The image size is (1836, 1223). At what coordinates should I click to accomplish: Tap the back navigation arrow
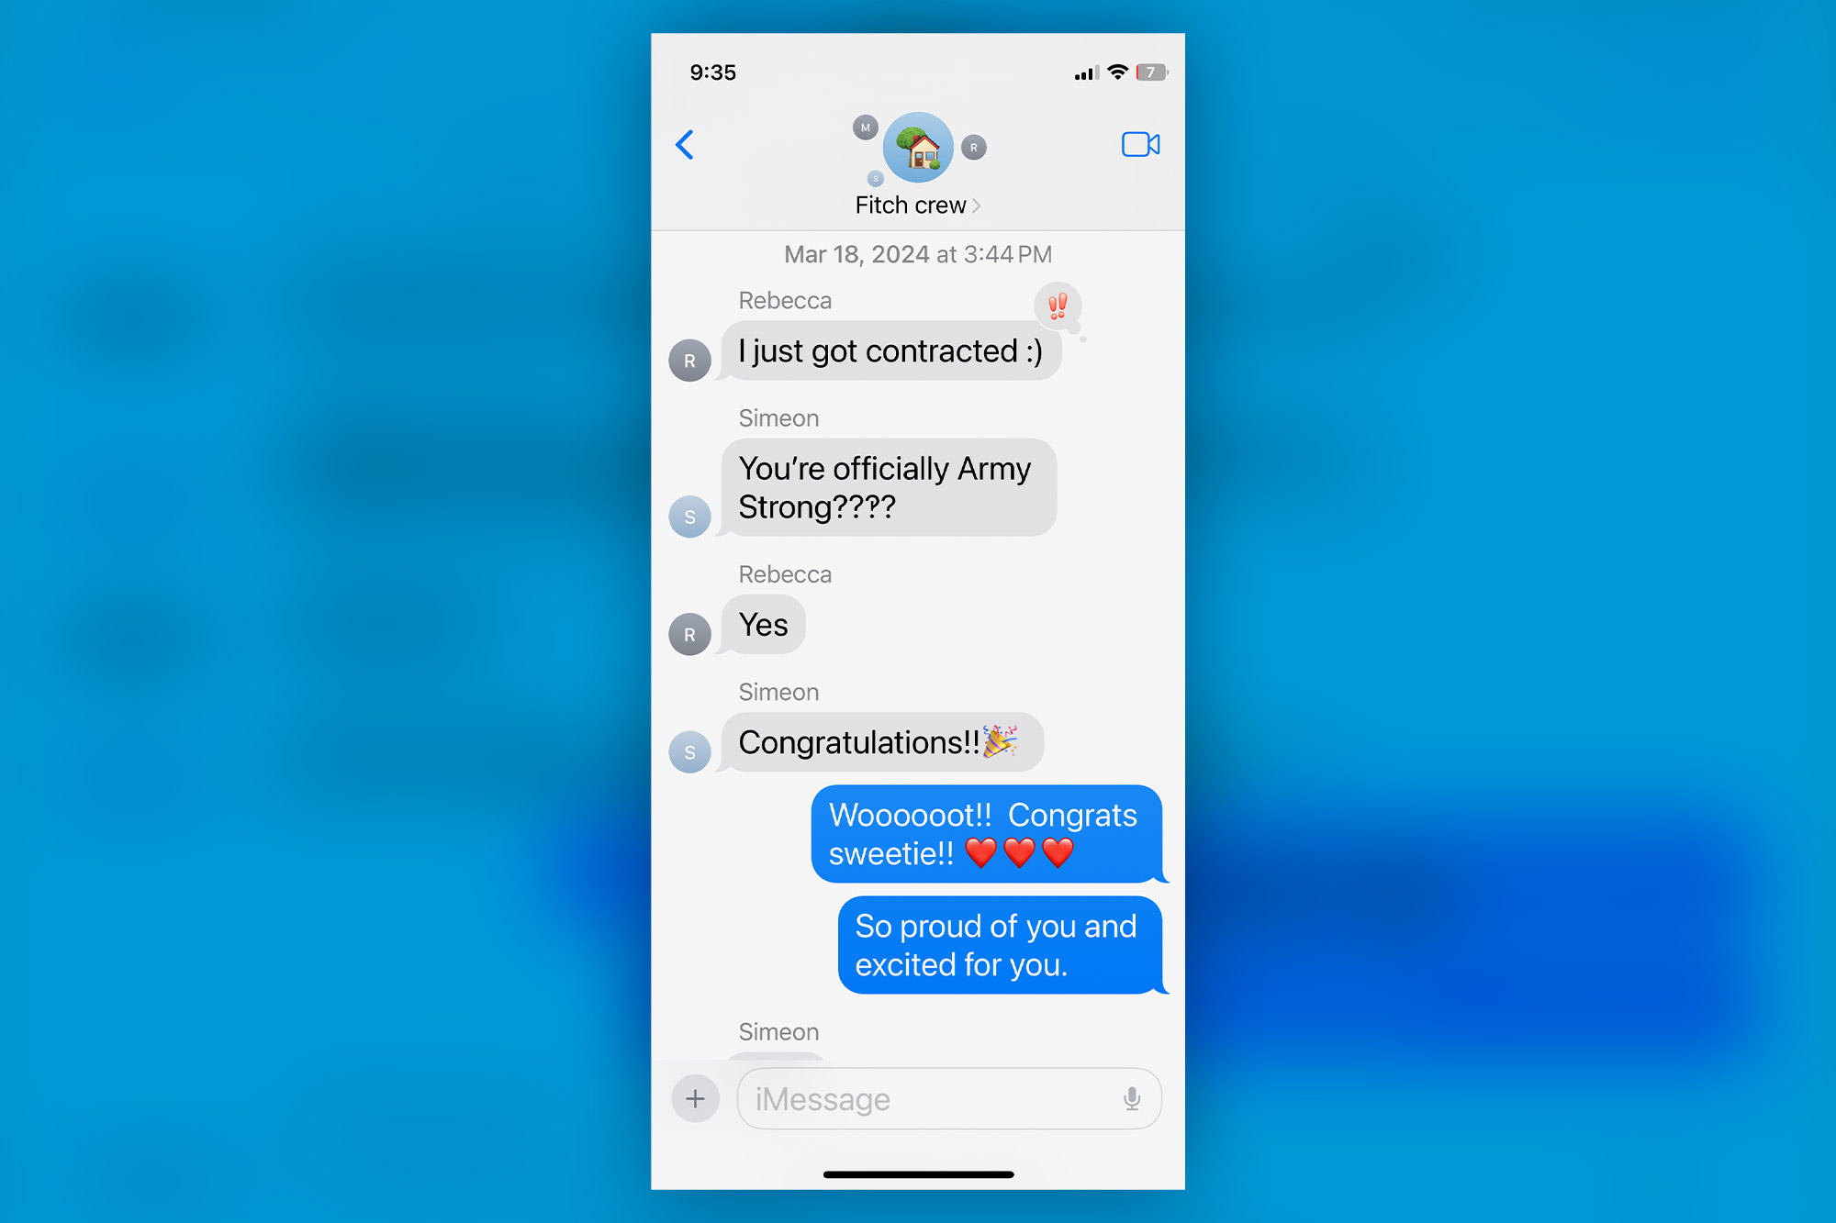tap(682, 146)
